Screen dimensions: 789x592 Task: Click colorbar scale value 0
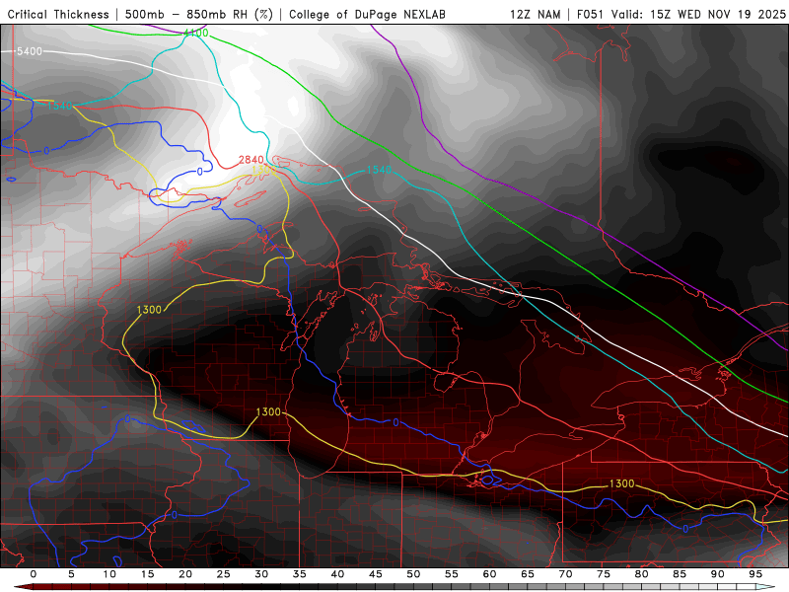pos(34,574)
